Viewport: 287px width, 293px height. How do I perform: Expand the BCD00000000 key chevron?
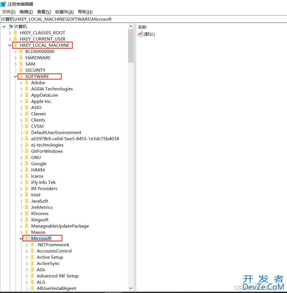click(16, 52)
